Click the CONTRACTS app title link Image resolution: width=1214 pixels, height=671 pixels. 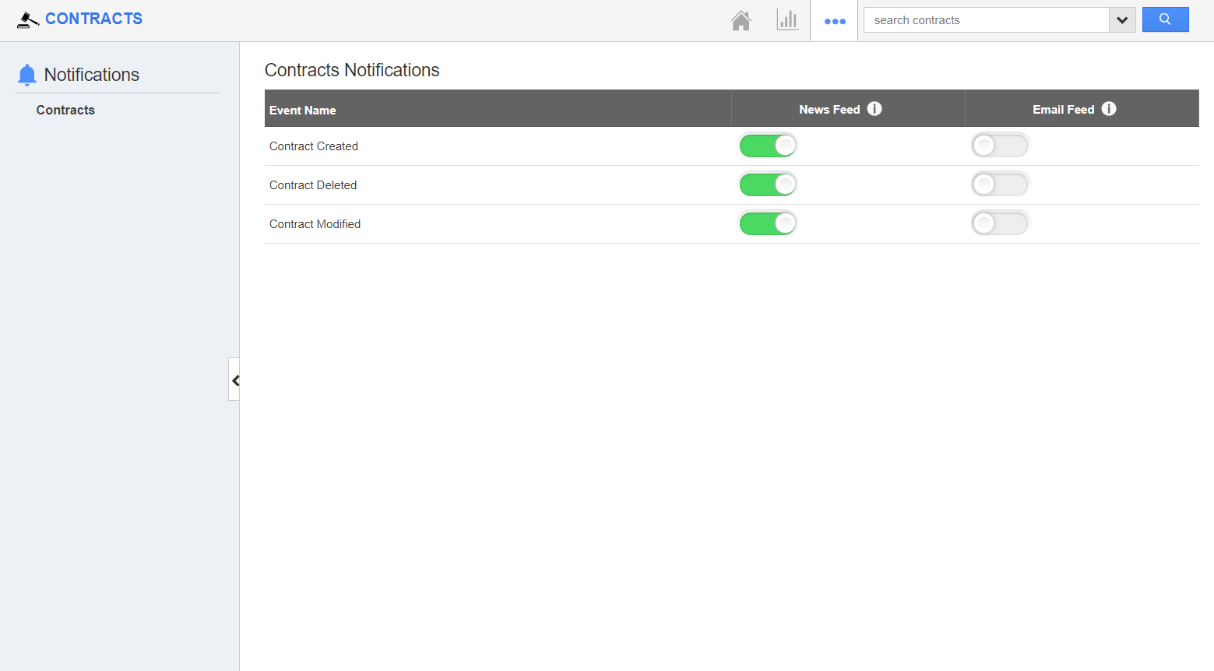click(93, 19)
